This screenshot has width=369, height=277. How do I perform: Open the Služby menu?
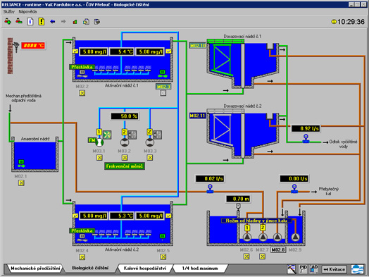(9, 11)
